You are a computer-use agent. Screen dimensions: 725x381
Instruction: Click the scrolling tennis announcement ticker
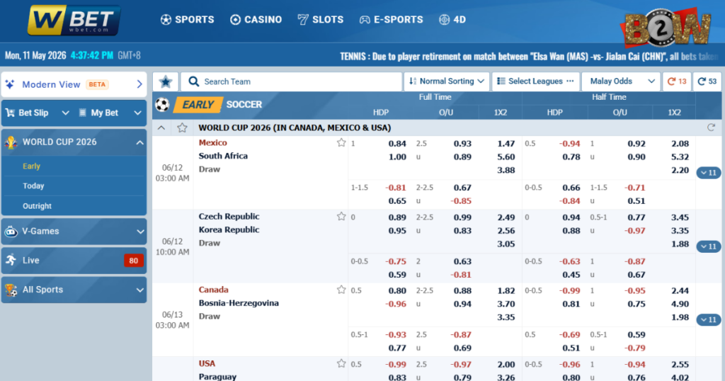pyautogui.click(x=529, y=57)
